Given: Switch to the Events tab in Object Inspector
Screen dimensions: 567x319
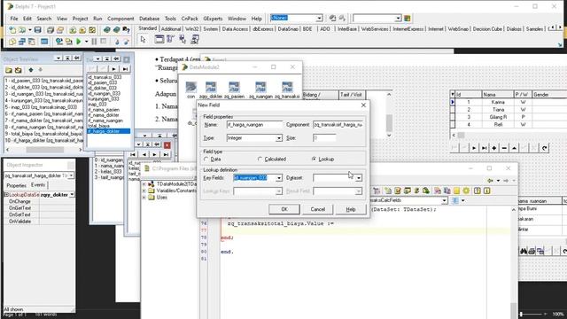Looking at the screenshot, I should tap(38, 185).
